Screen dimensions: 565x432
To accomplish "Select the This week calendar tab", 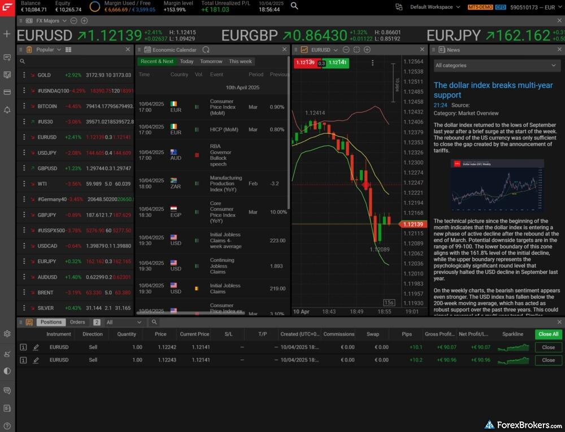I will [x=240, y=62].
